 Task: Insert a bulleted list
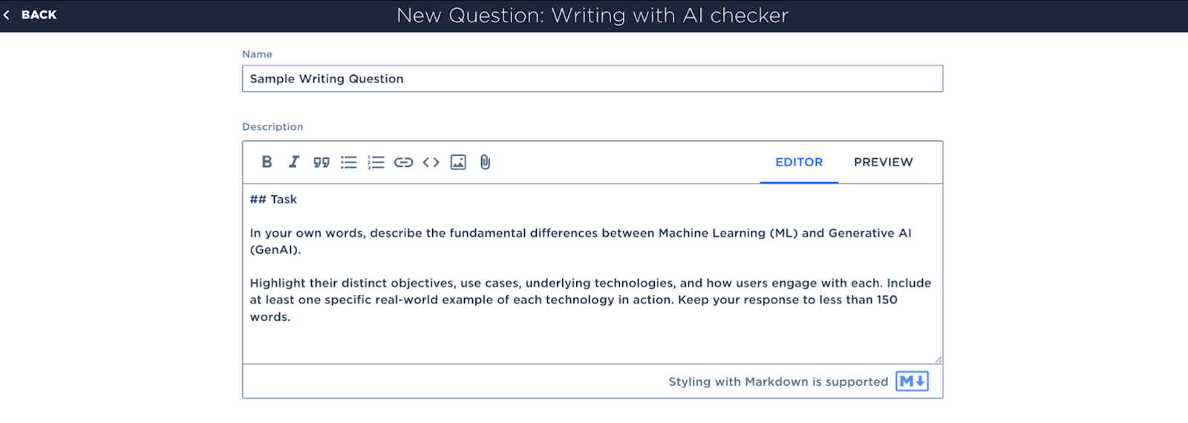click(x=348, y=162)
